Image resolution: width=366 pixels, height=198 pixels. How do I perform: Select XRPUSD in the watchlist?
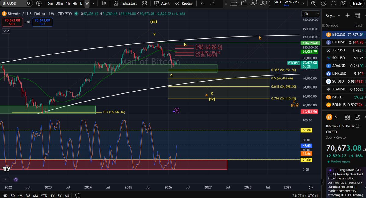344,50
